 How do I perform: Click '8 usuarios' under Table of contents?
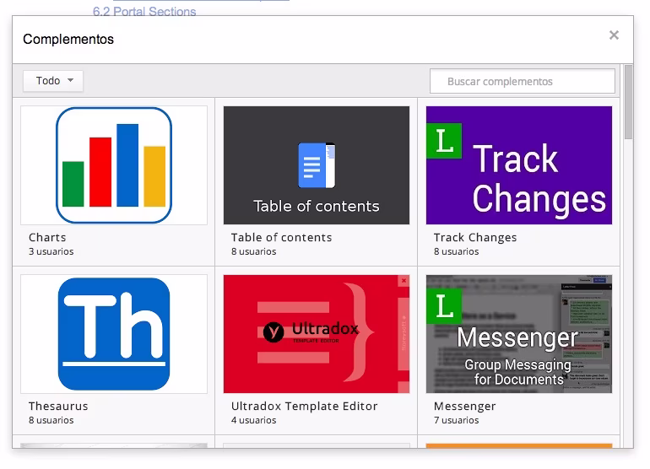pyautogui.click(x=254, y=251)
